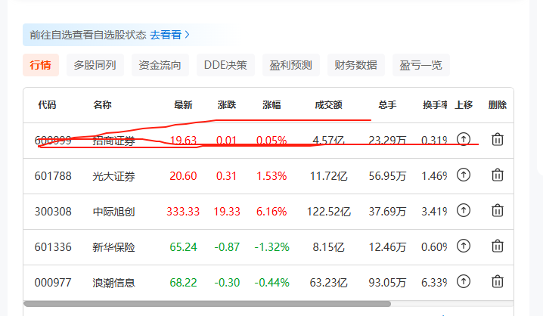Click latest price 68.22
The height and width of the screenshot is (316, 543).
coord(183,283)
